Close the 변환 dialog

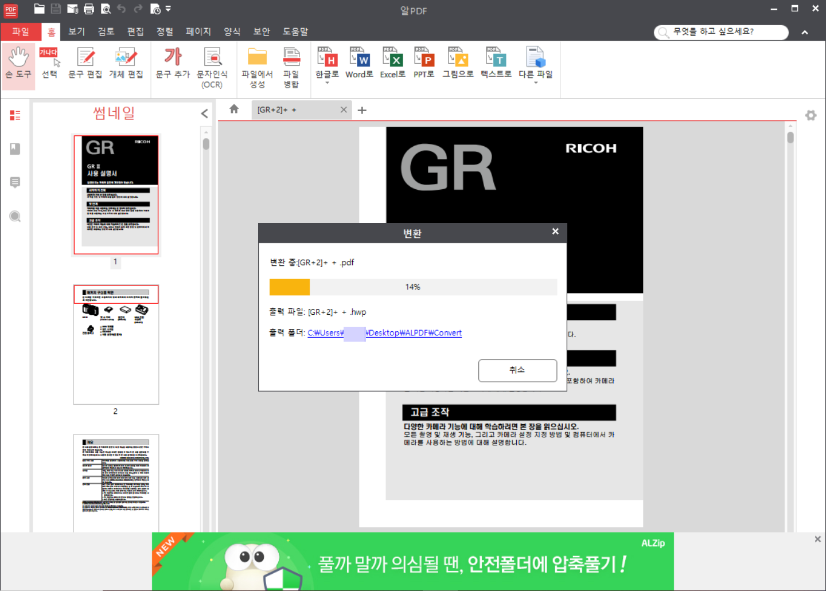[555, 232]
